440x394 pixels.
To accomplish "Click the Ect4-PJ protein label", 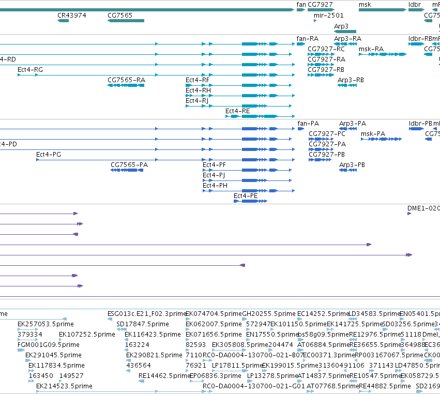I will (x=214, y=175).
